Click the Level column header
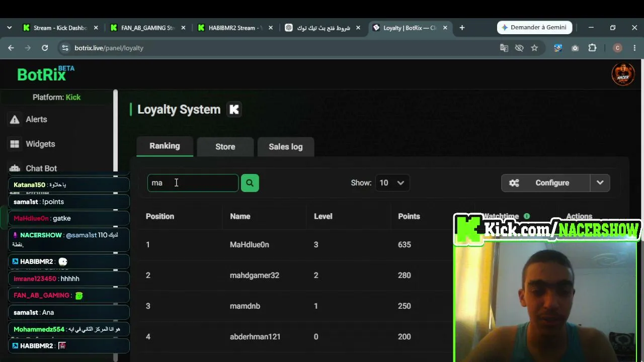This screenshot has height=362, width=644. click(x=323, y=216)
